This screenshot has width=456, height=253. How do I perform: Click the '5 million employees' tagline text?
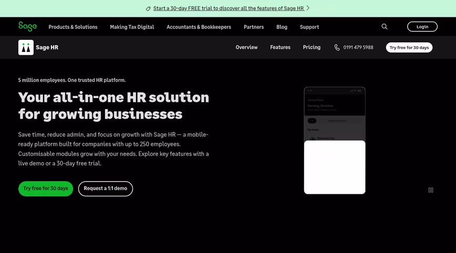(x=72, y=80)
